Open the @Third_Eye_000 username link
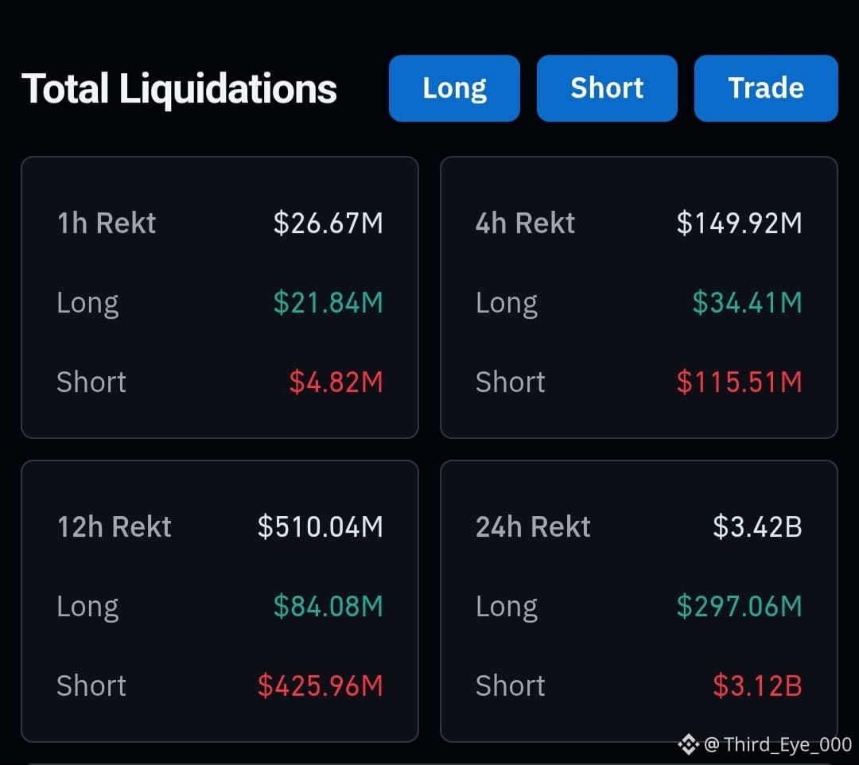 778,745
